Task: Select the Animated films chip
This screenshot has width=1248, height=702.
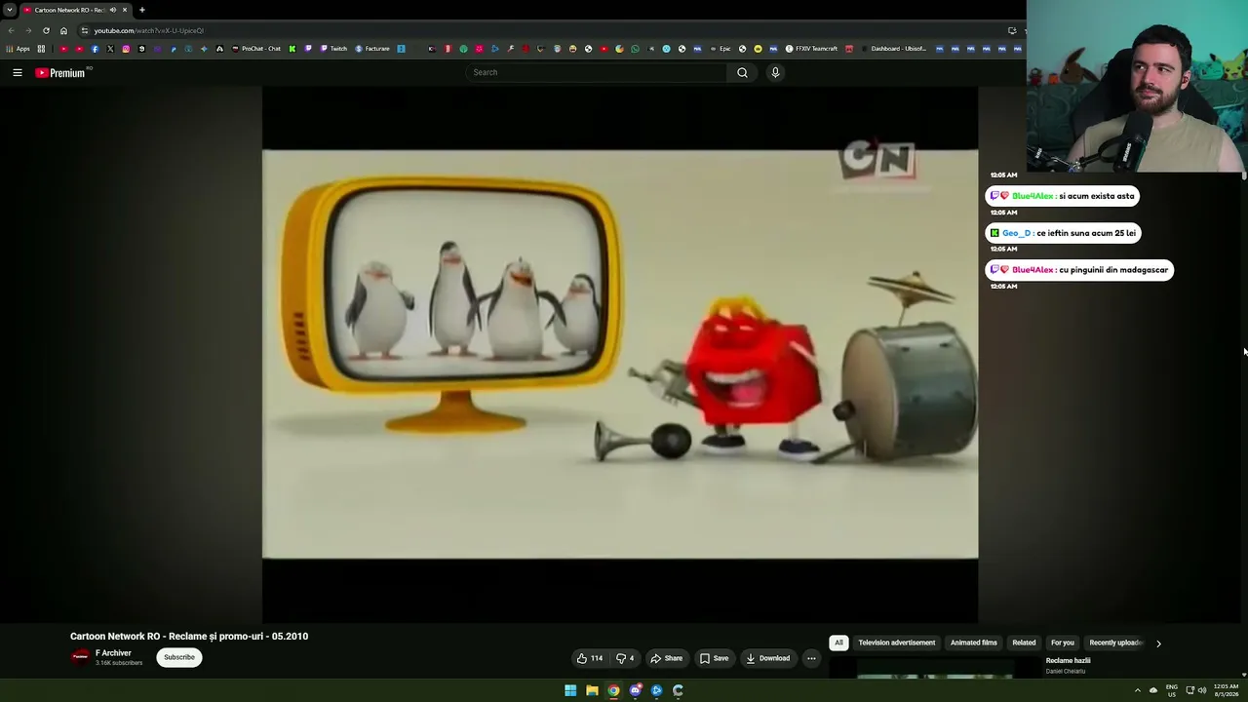Action: click(x=974, y=643)
